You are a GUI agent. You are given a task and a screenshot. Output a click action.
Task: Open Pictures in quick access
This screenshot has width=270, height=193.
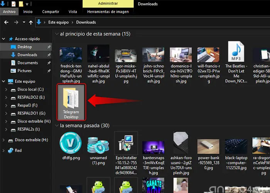[24, 71]
